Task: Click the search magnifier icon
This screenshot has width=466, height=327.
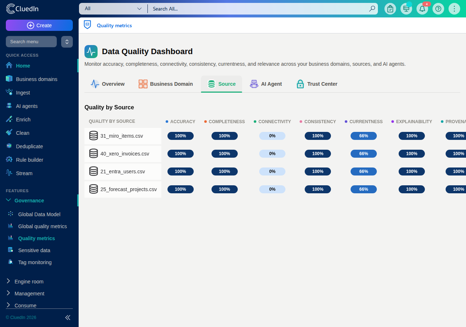Action: coord(372,9)
